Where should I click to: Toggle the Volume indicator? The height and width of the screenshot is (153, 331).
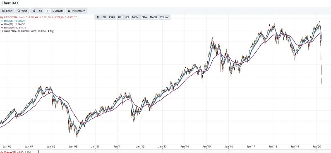click(164, 17)
